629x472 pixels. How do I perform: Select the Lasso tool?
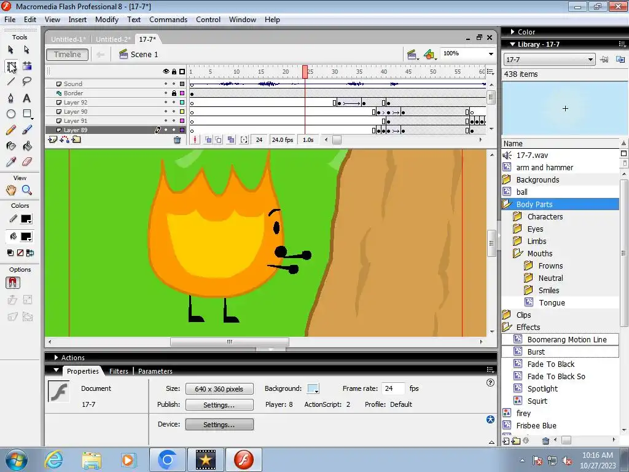(27, 82)
